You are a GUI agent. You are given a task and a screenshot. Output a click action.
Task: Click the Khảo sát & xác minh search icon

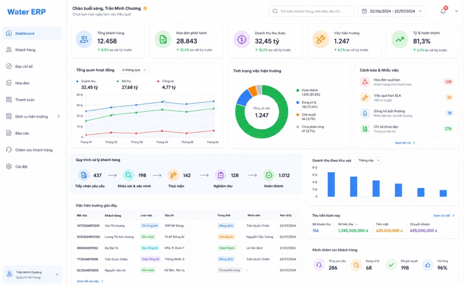[x=128, y=175]
